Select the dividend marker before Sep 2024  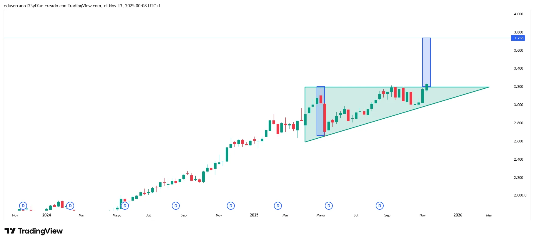pyautogui.click(x=176, y=206)
